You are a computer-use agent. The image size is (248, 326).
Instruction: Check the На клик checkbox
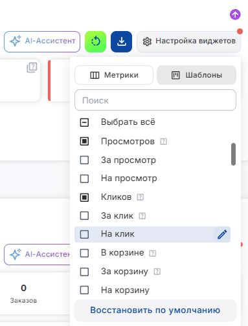click(x=84, y=234)
